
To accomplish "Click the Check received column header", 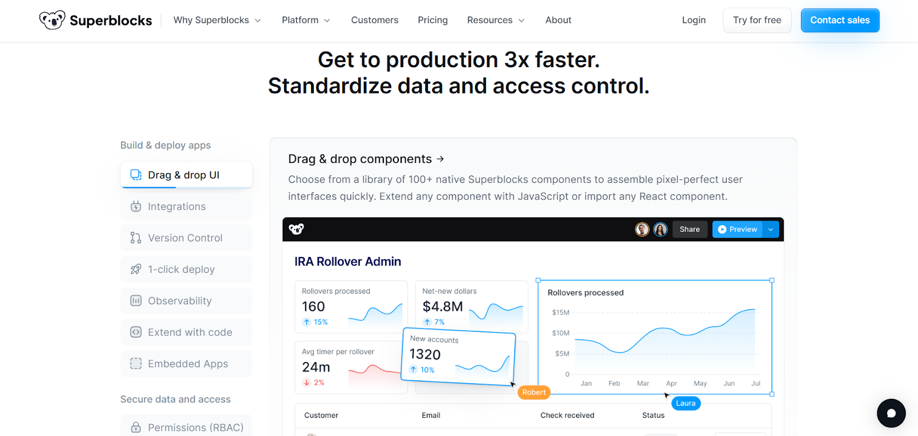I will point(567,415).
